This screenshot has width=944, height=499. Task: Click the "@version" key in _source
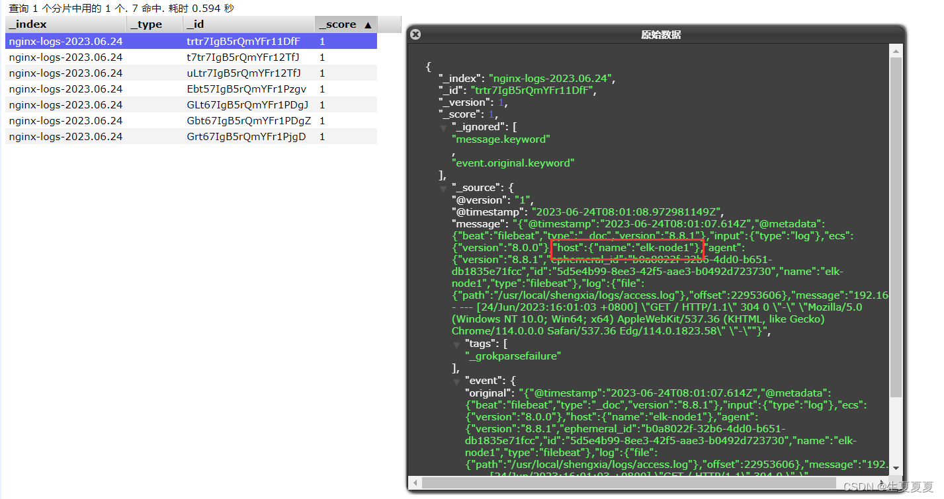pyautogui.click(x=480, y=200)
